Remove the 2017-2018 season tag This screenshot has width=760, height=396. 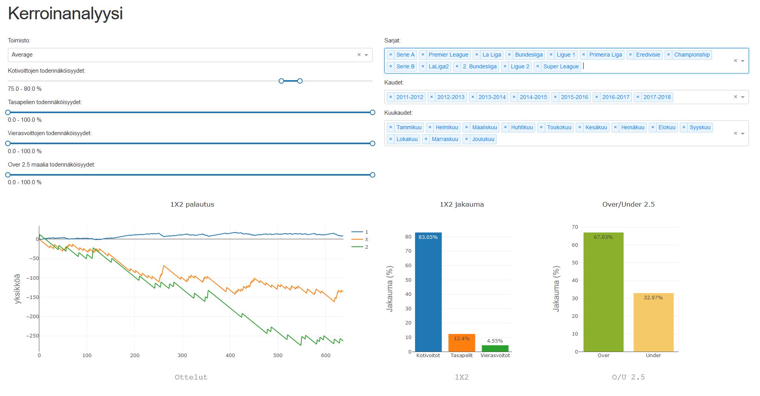[x=638, y=97]
